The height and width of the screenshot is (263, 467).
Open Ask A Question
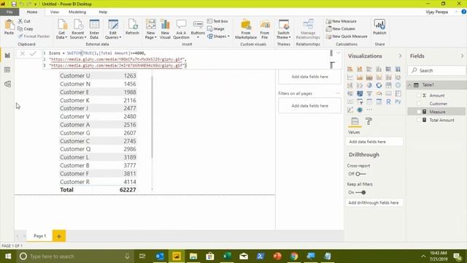181,29
